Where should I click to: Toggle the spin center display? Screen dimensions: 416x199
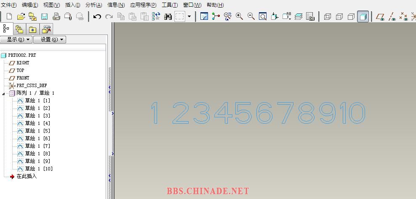pyautogui.click(x=216, y=17)
